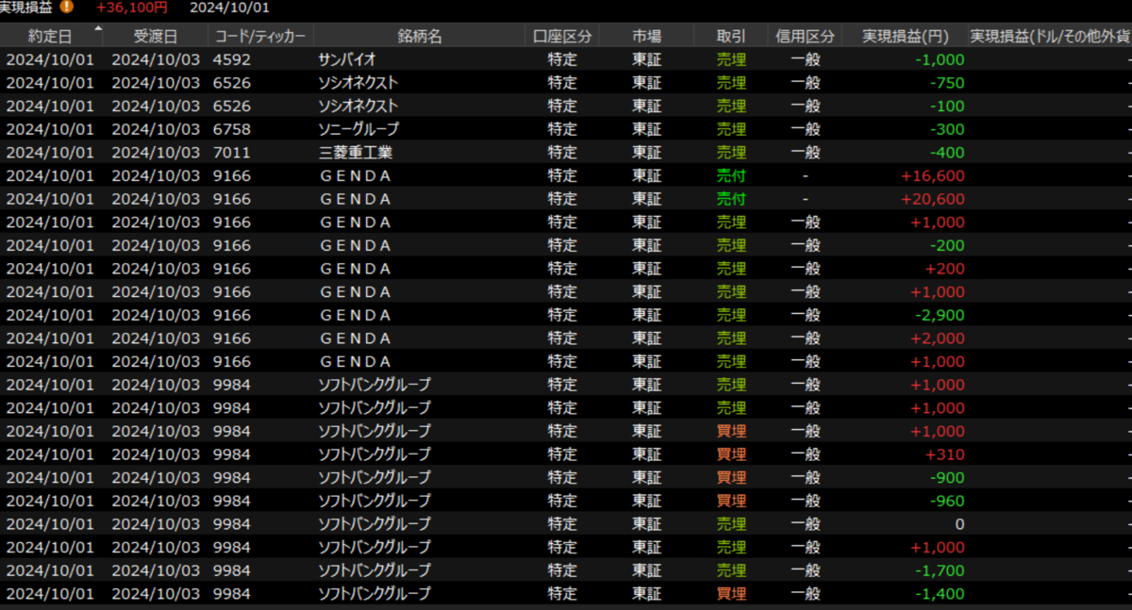Click the 2024/10/01 date in top summary bar
This screenshot has height=610, width=1132.
tap(229, 7)
